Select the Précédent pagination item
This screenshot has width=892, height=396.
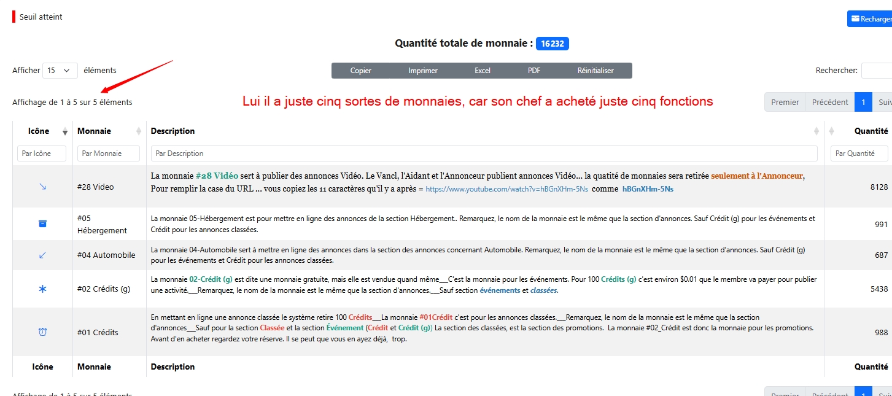click(829, 102)
